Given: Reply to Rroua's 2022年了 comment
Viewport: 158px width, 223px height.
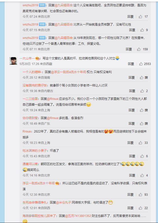Looking at the screenshot, I should click(x=130, y=143).
